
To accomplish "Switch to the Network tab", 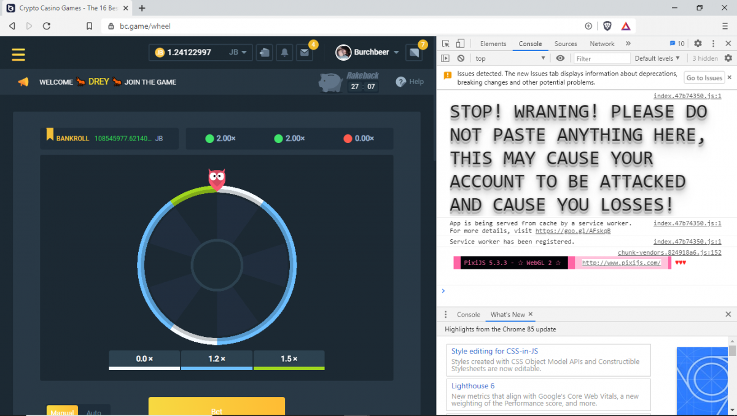I will pos(602,44).
